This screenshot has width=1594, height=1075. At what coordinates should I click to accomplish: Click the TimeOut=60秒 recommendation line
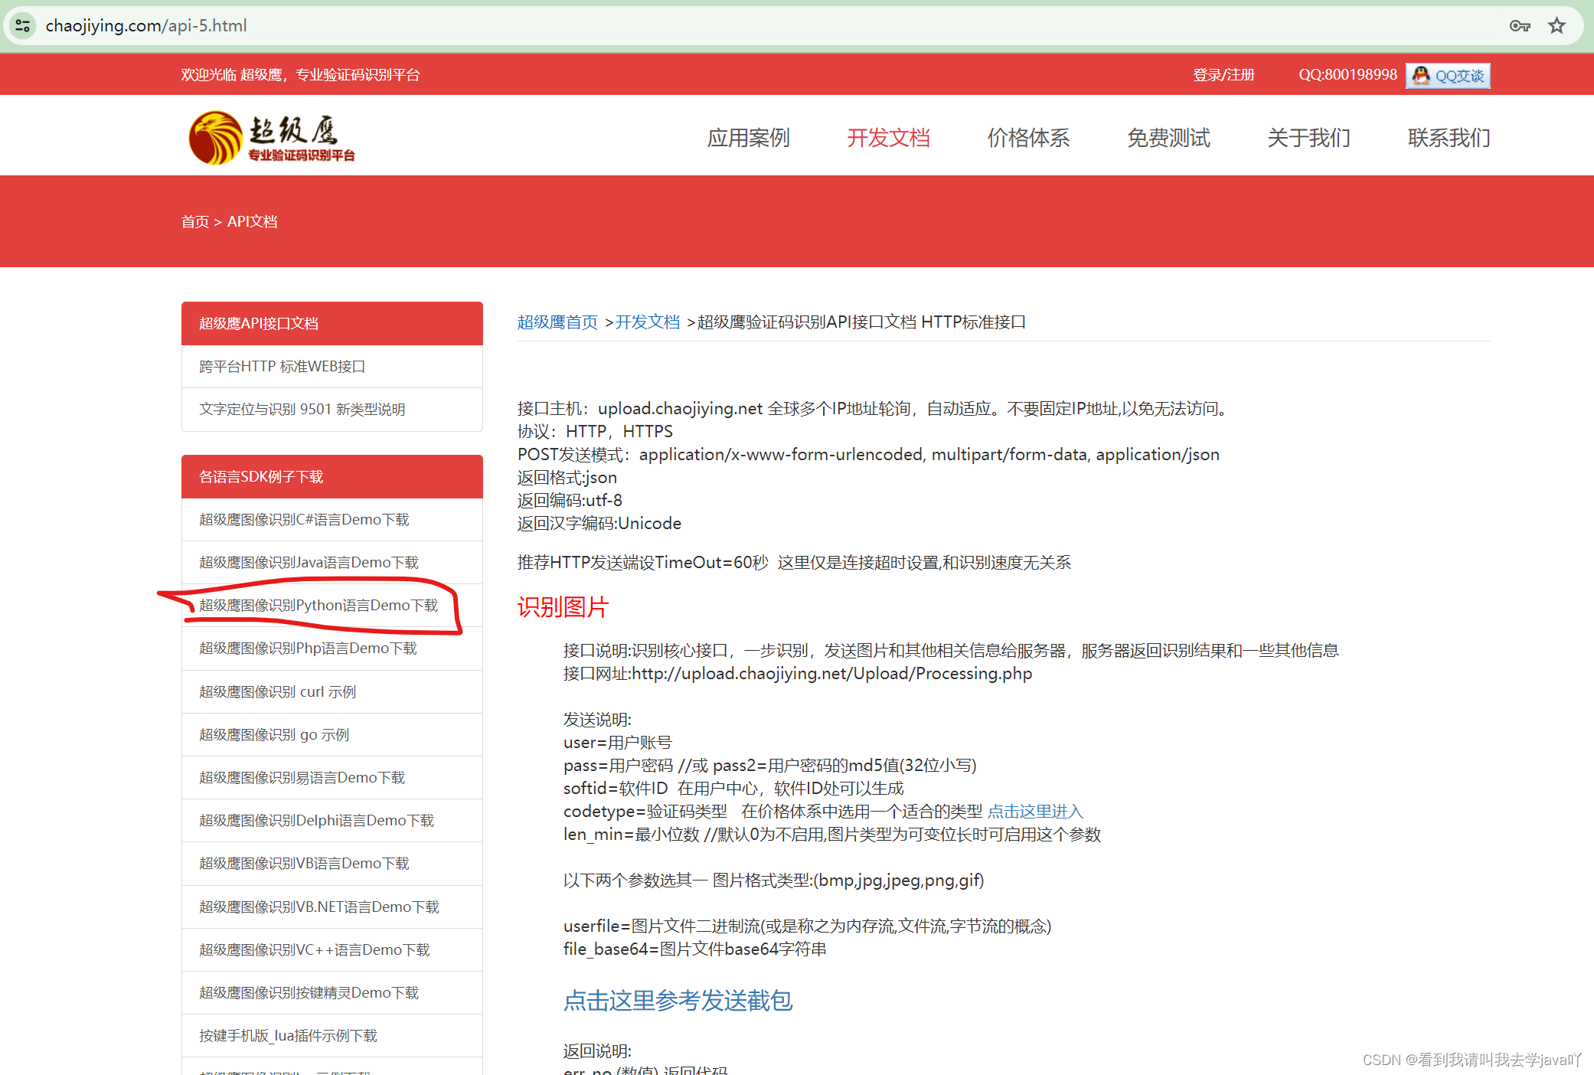[794, 563]
